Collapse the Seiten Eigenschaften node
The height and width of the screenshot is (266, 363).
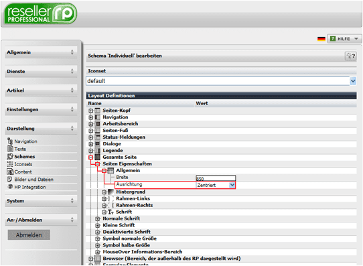click(x=98, y=164)
